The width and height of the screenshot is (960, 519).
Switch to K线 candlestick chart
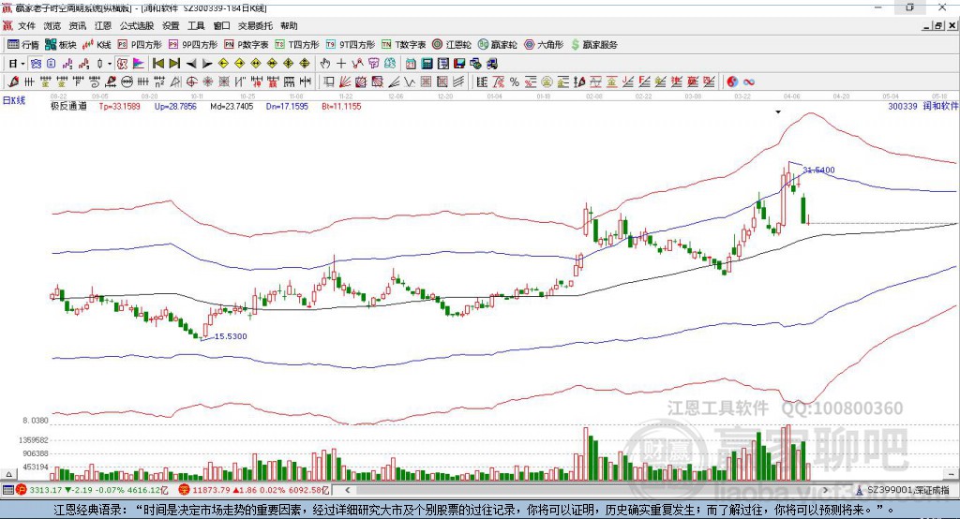coord(97,44)
